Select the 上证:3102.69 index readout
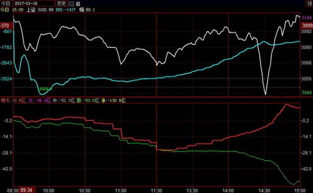Screen dimensions: 313x193 [x=40, y=9]
